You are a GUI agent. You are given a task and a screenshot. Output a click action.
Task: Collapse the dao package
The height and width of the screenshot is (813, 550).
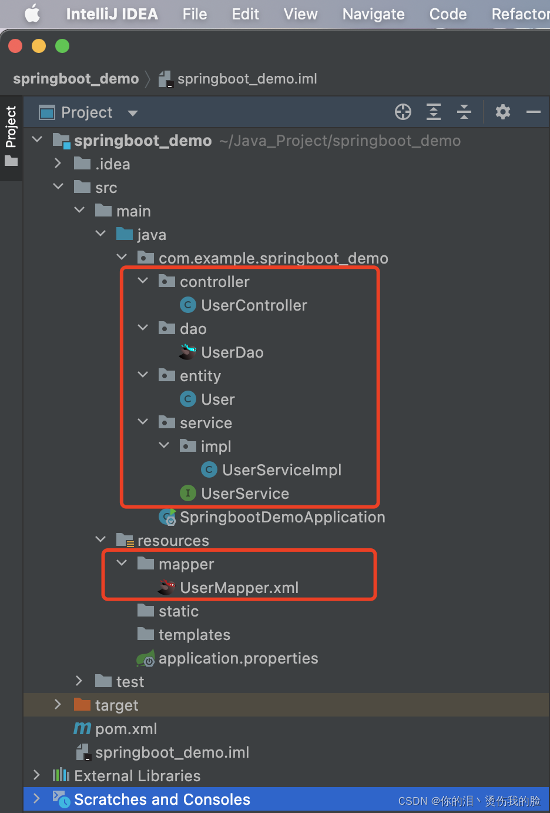click(143, 328)
